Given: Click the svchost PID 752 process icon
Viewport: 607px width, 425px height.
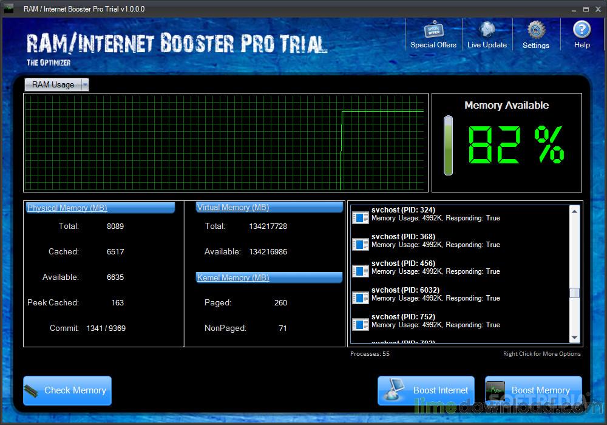Looking at the screenshot, I should coord(361,325).
